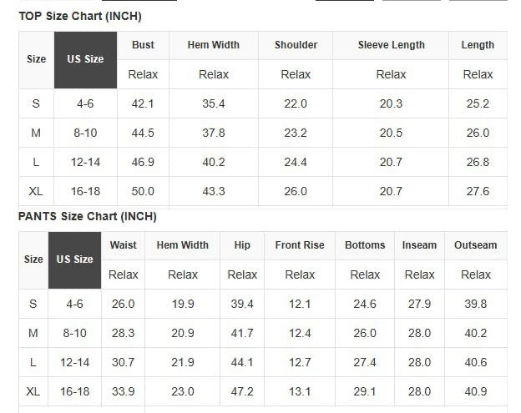Click the Outseam column header
This screenshot has height=413, width=521.
coord(475,245)
